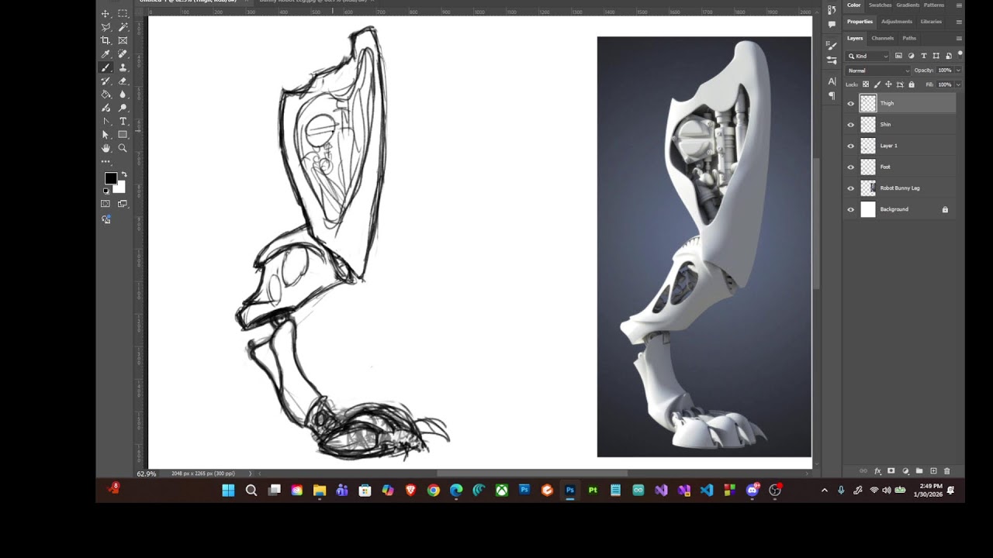Select the Clone Stamp tool
The width and height of the screenshot is (993, 558).
coord(123,67)
